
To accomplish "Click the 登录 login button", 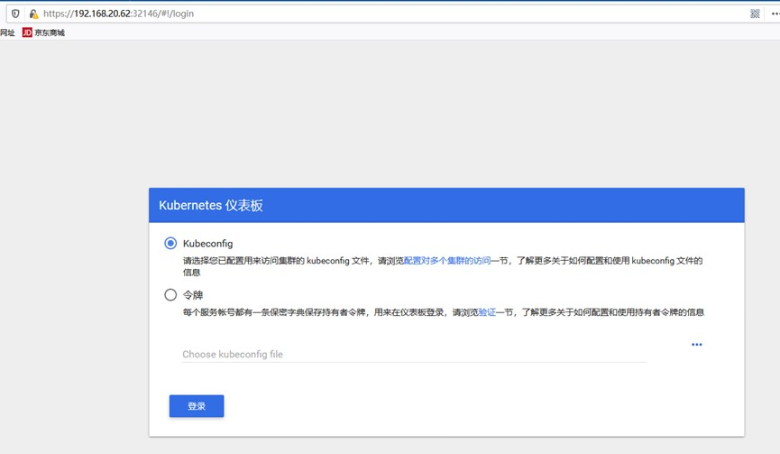I will 197,406.
